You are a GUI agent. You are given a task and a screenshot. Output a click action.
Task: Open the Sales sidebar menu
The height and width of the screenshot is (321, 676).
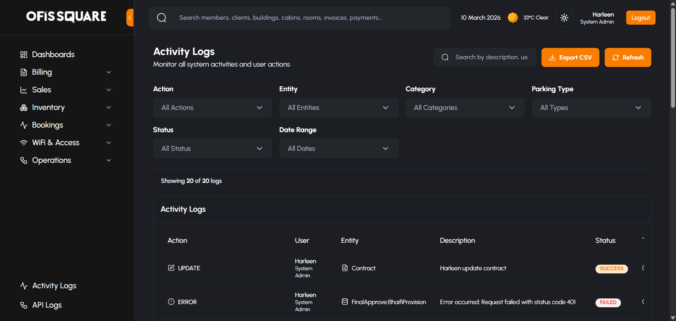(42, 90)
